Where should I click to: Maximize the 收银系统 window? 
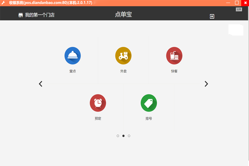click(x=237, y=3)
